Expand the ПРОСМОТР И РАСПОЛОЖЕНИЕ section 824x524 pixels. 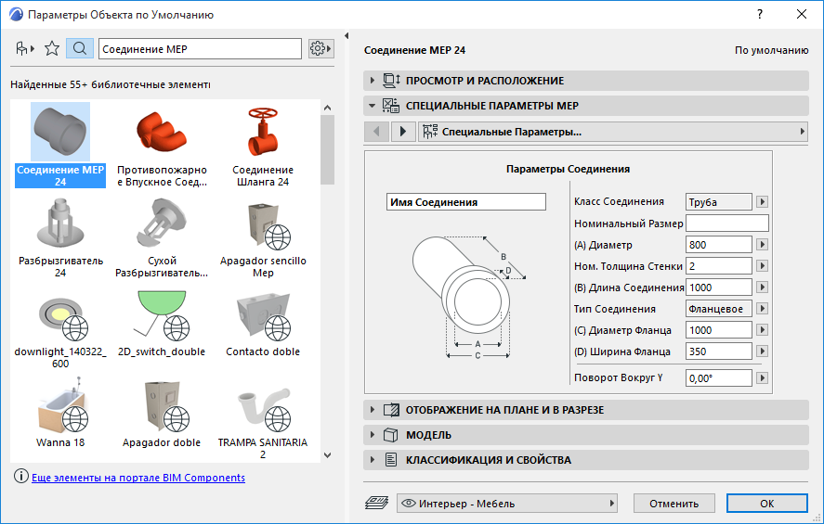coord(586,81)
